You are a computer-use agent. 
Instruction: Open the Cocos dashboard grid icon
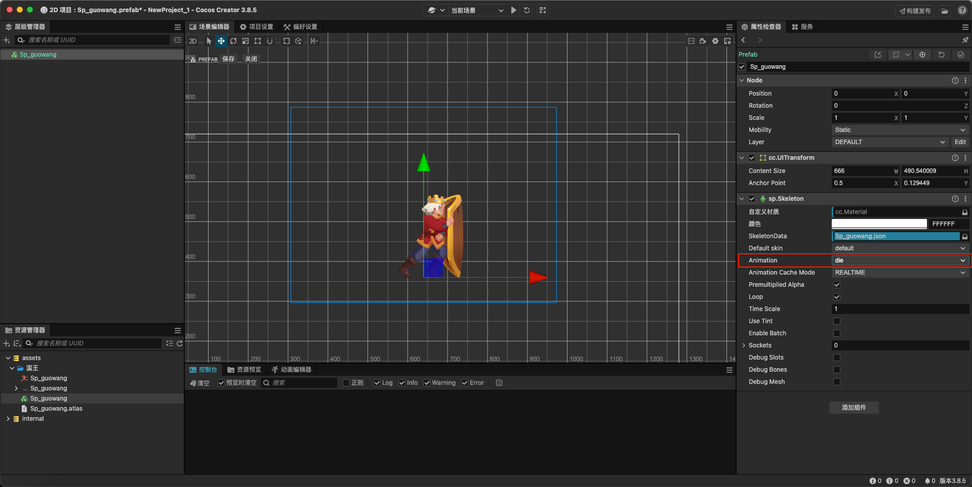click(x=543, y=10)
